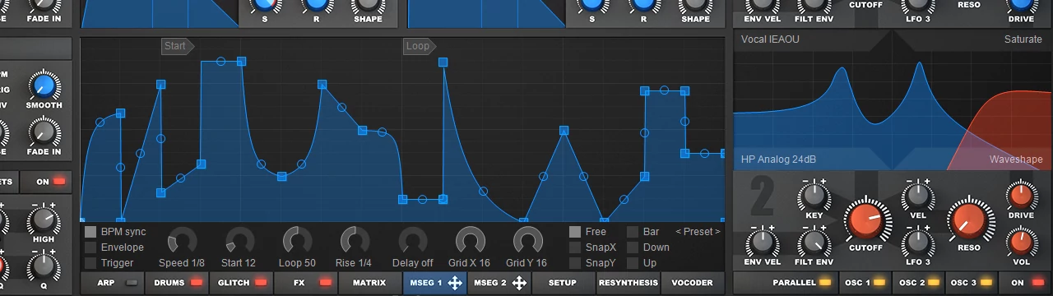This screenshot has height=296, width=1053.
Task: Click the MSEG Start marker flag
Action: [177, 46]
